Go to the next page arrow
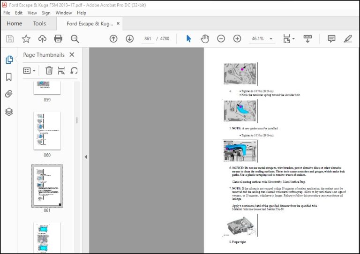The height and width of the screenshot is (254, 360). (x=130, y=38)
